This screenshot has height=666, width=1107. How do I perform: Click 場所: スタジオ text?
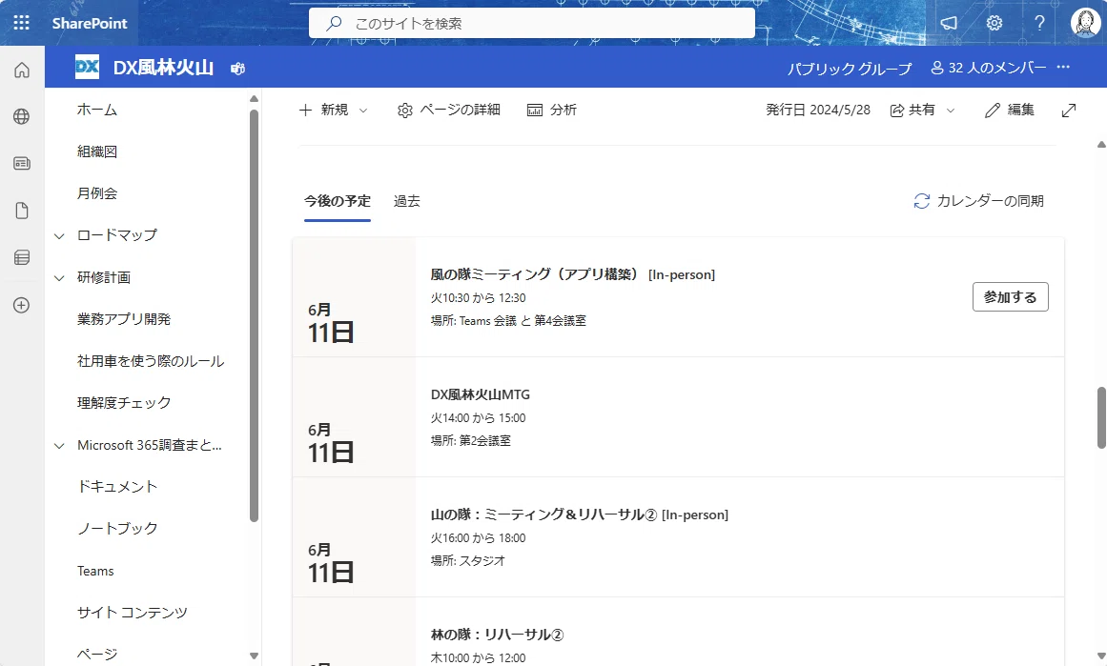point(468,560)
